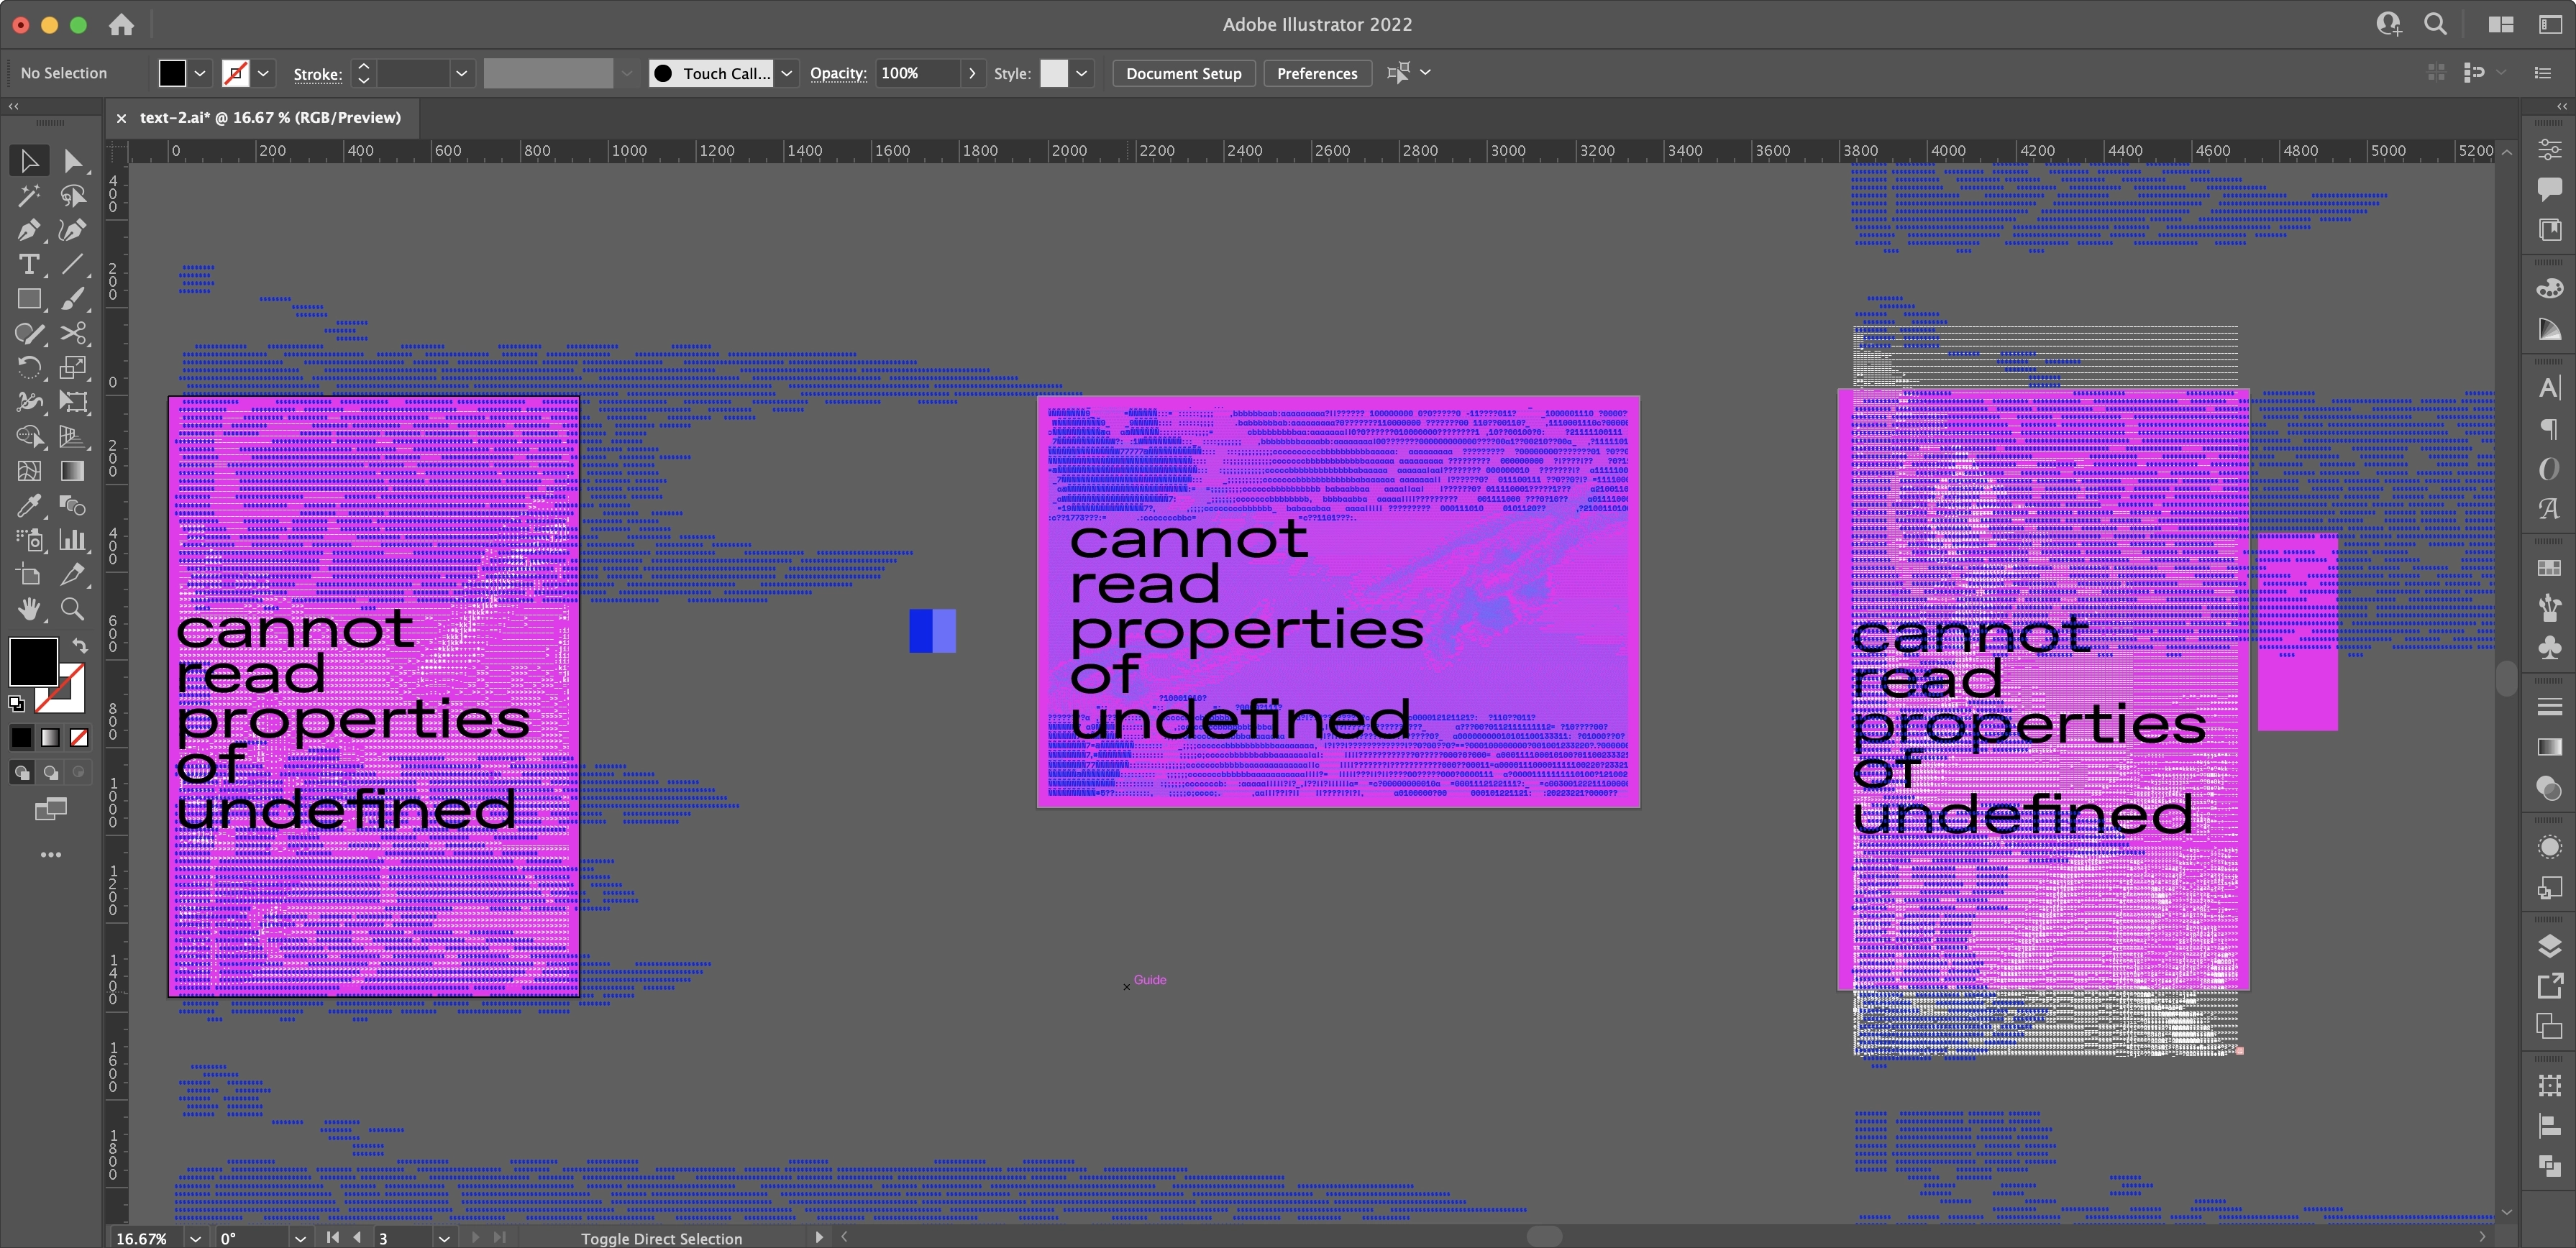
Task: Switch to the text-2.ai document tab
Action: click(270, 118)
